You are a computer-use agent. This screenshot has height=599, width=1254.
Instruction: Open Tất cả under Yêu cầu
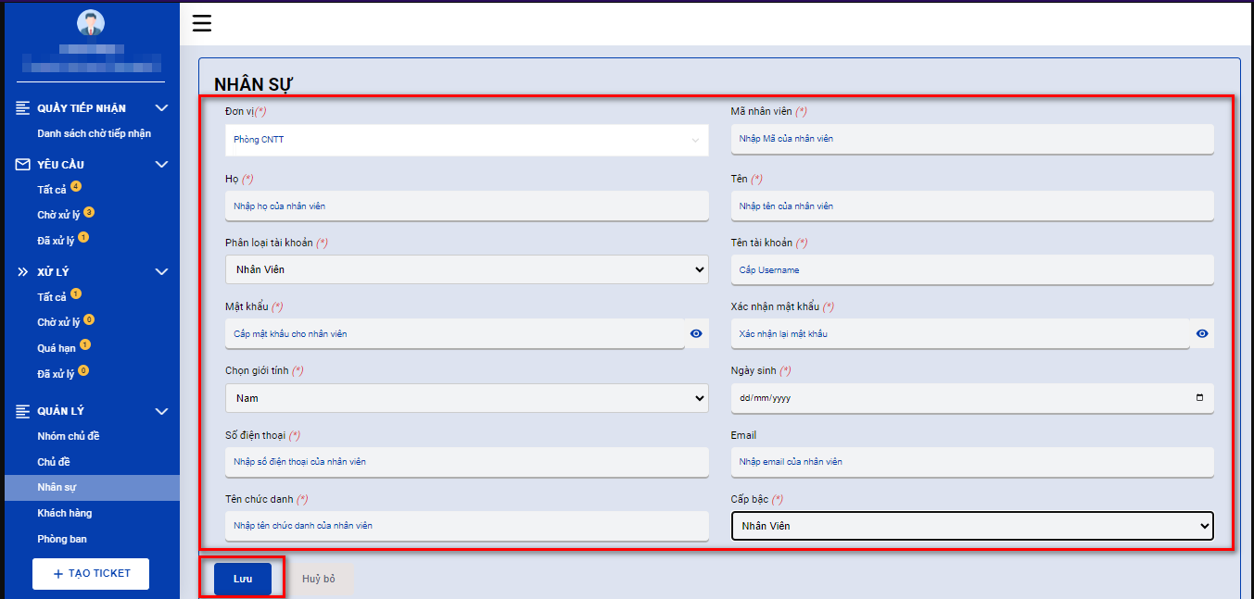52,190
